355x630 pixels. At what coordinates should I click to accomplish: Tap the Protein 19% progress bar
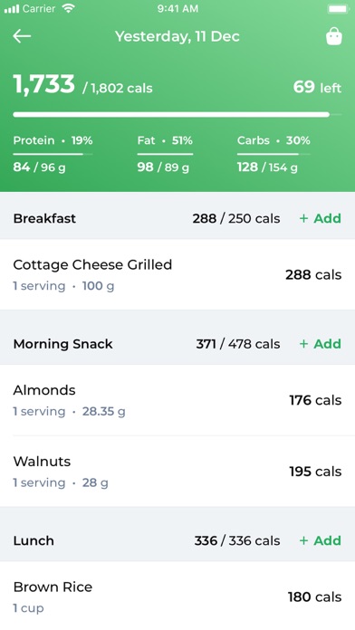pos(53,154)
